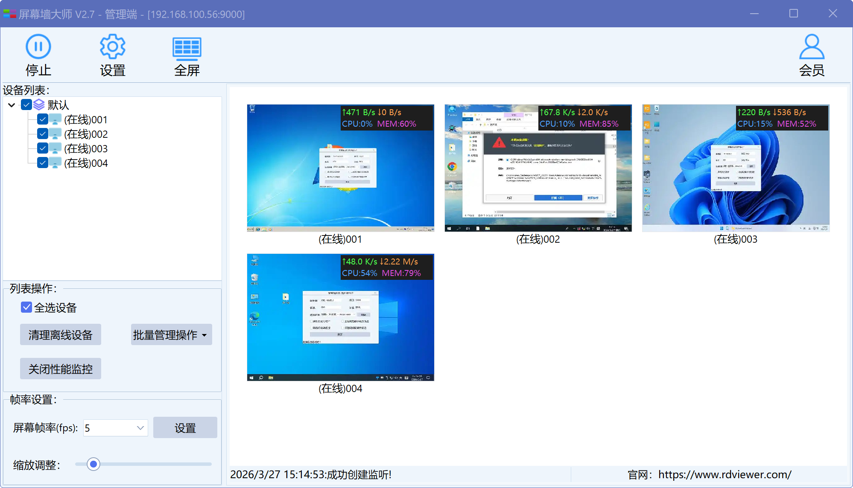Open the (在线)002 screen thumbnail
This screenshot has width=853, height=488.
coord(538,168)
